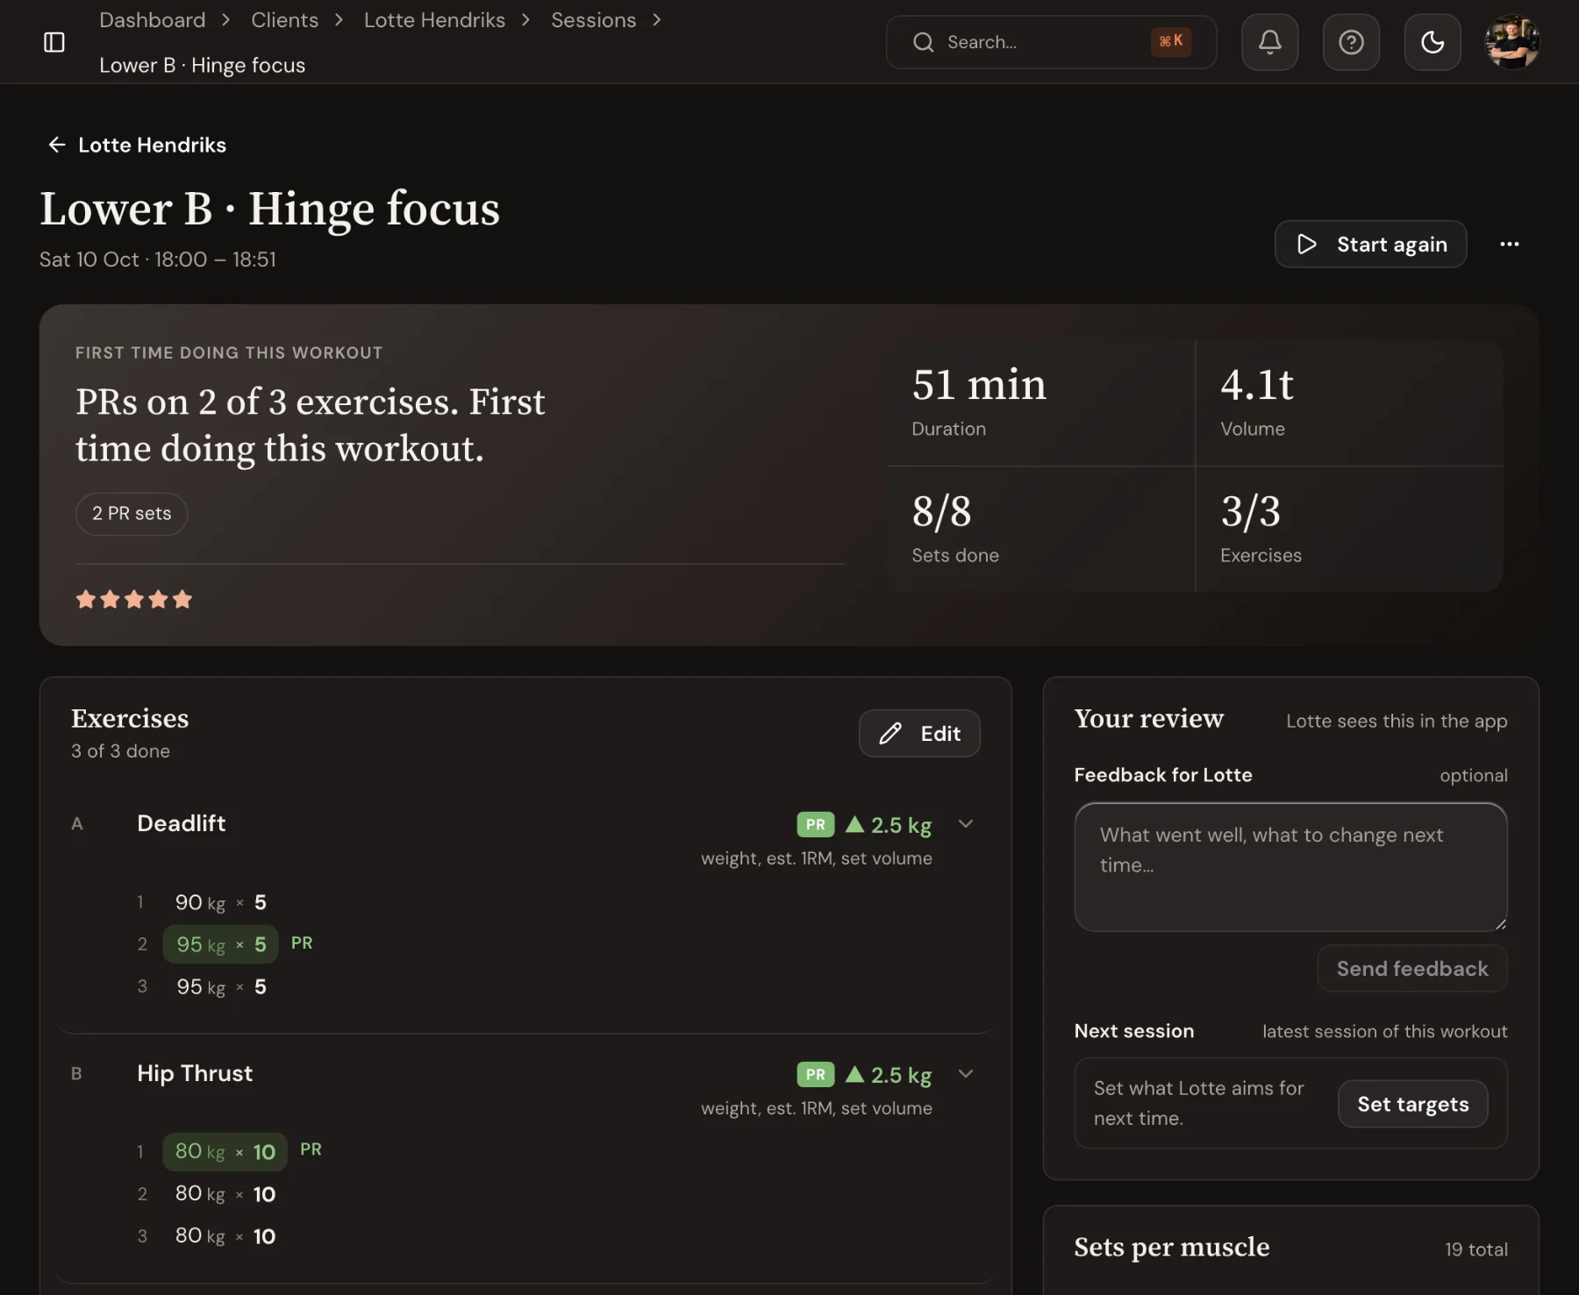Toggle dark mode moon icon
1579x1295 pixels.
[x=1432, y=42]
